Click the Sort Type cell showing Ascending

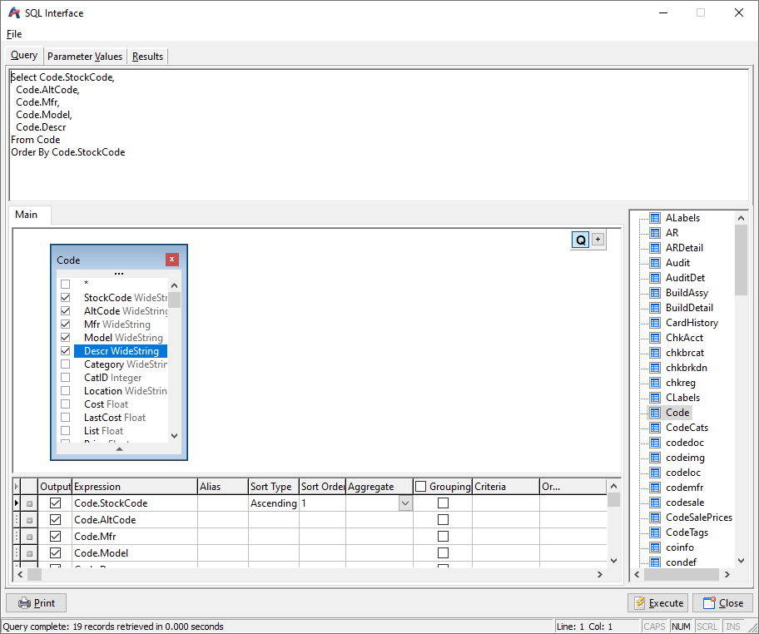[273, 503]
